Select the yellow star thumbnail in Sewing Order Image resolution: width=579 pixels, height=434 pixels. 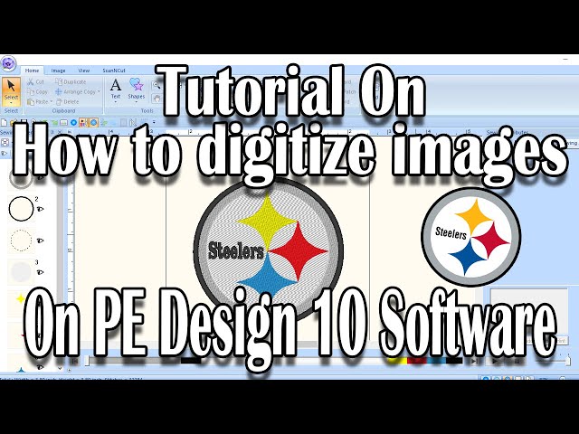[x=21, y=299]
